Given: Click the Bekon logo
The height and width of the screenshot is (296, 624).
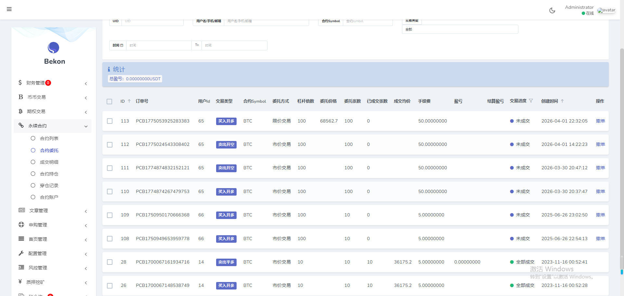Looking at the screenshot, I should click(54, 48).
